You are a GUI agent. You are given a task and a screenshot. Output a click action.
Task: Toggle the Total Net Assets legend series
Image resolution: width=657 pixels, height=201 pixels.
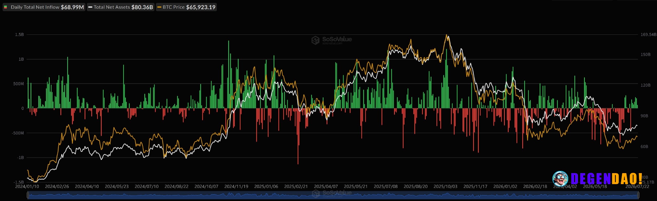coord(121,7)
